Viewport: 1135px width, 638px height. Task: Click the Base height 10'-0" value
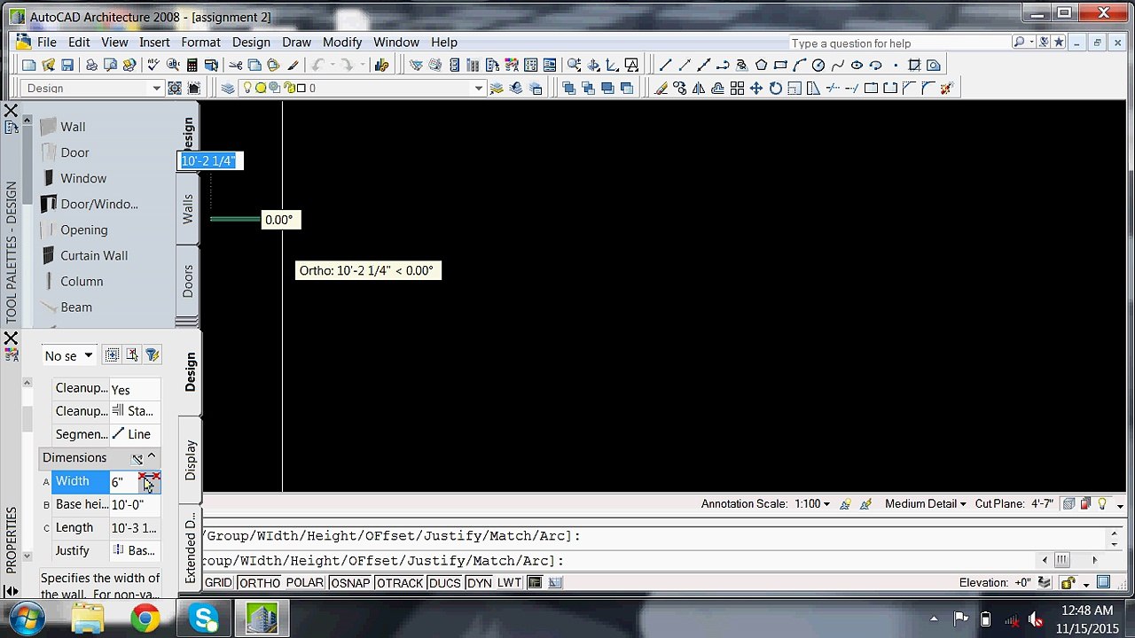[135, 504]
